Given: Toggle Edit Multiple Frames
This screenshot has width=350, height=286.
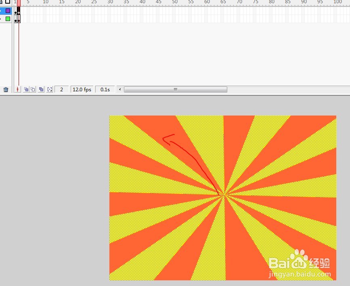Looking at the screenshot, I should pos(41,90).
